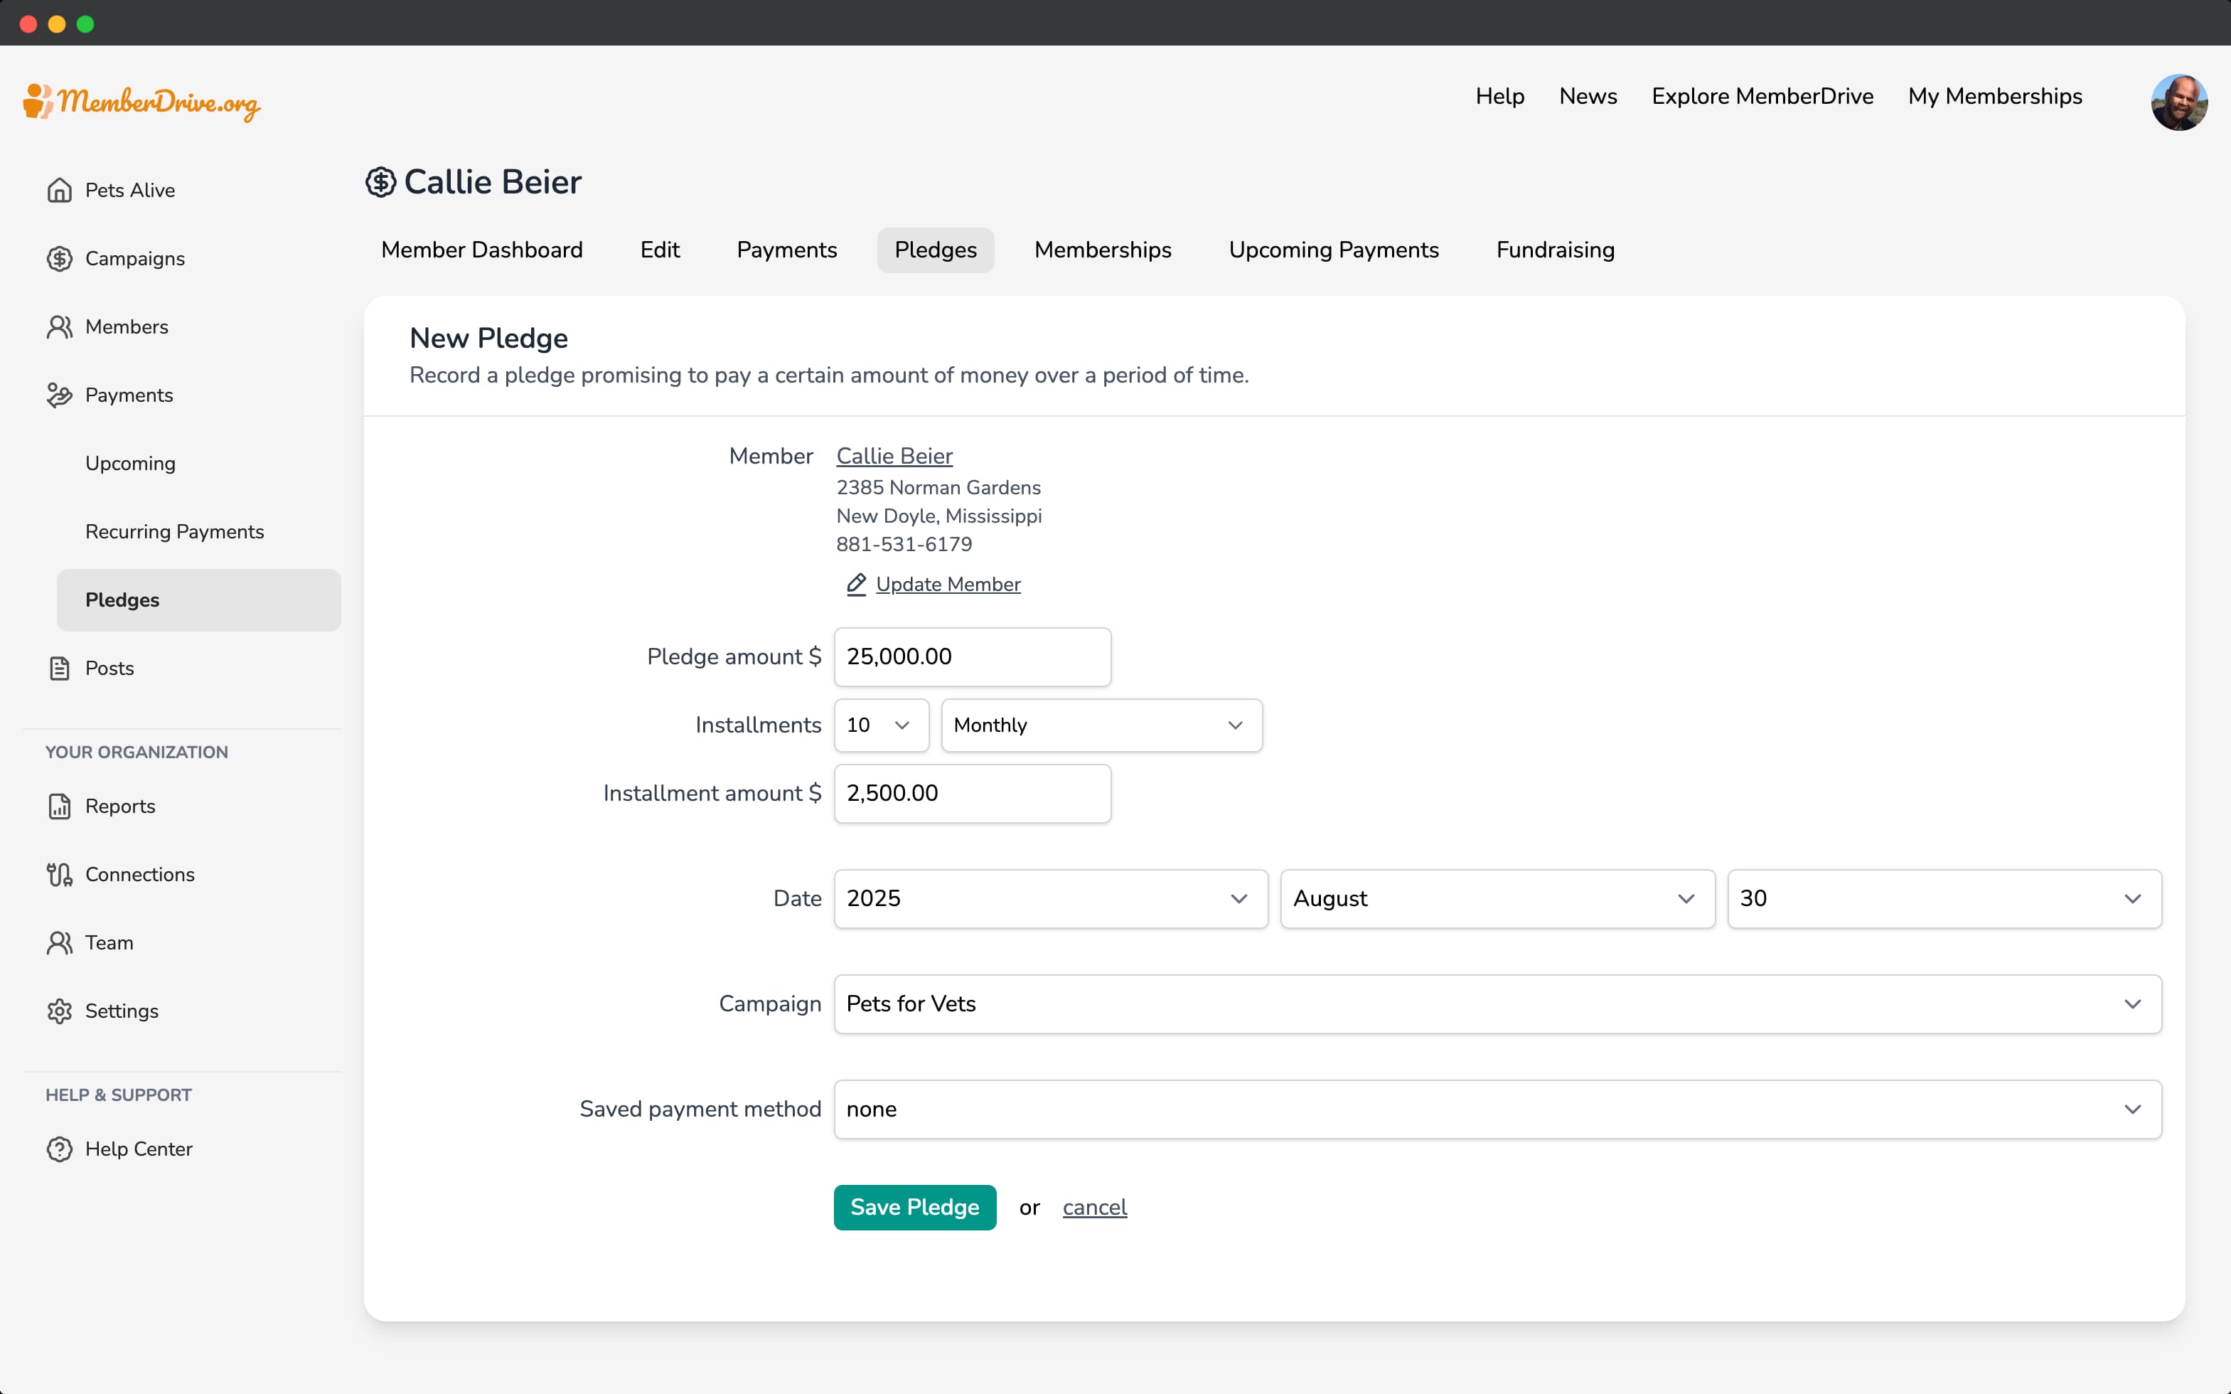Image resolution: width=2231 pixels, height=1394 pixels.
Task: Open Connections in the sidebar
Action: click(140, 874)
